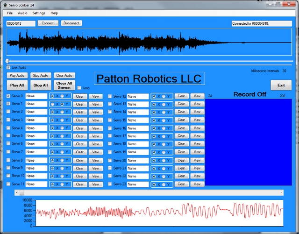
Task: View the Servo 8 motion graph
Action: point(96,160)
